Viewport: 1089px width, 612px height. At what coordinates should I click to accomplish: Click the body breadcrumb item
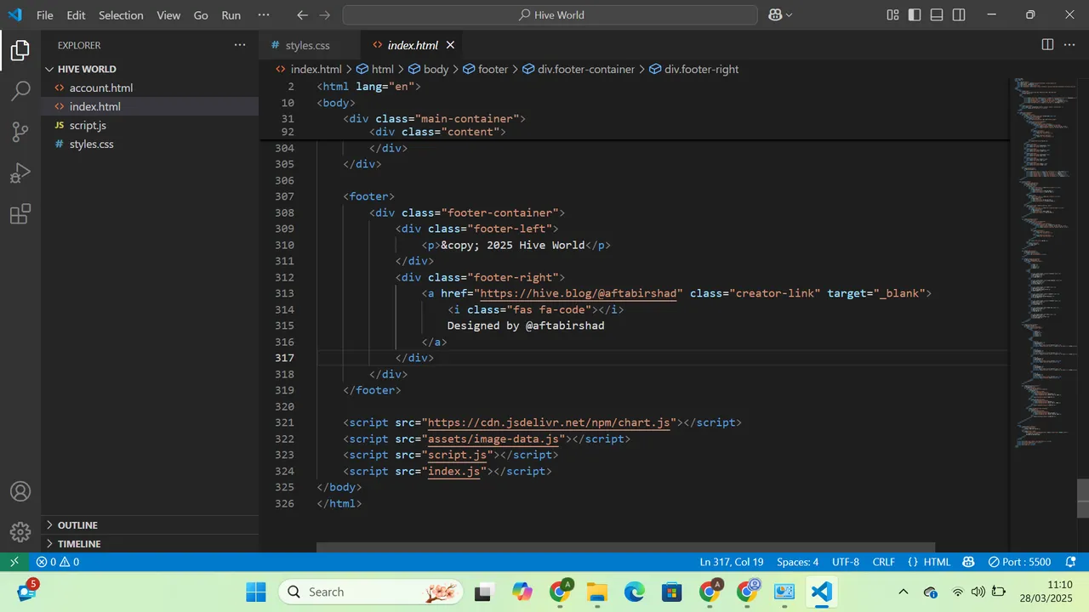428,69
